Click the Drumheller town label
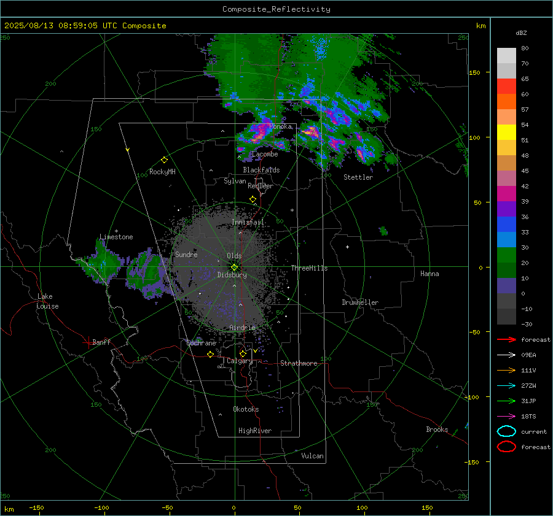 click(360, 302)
